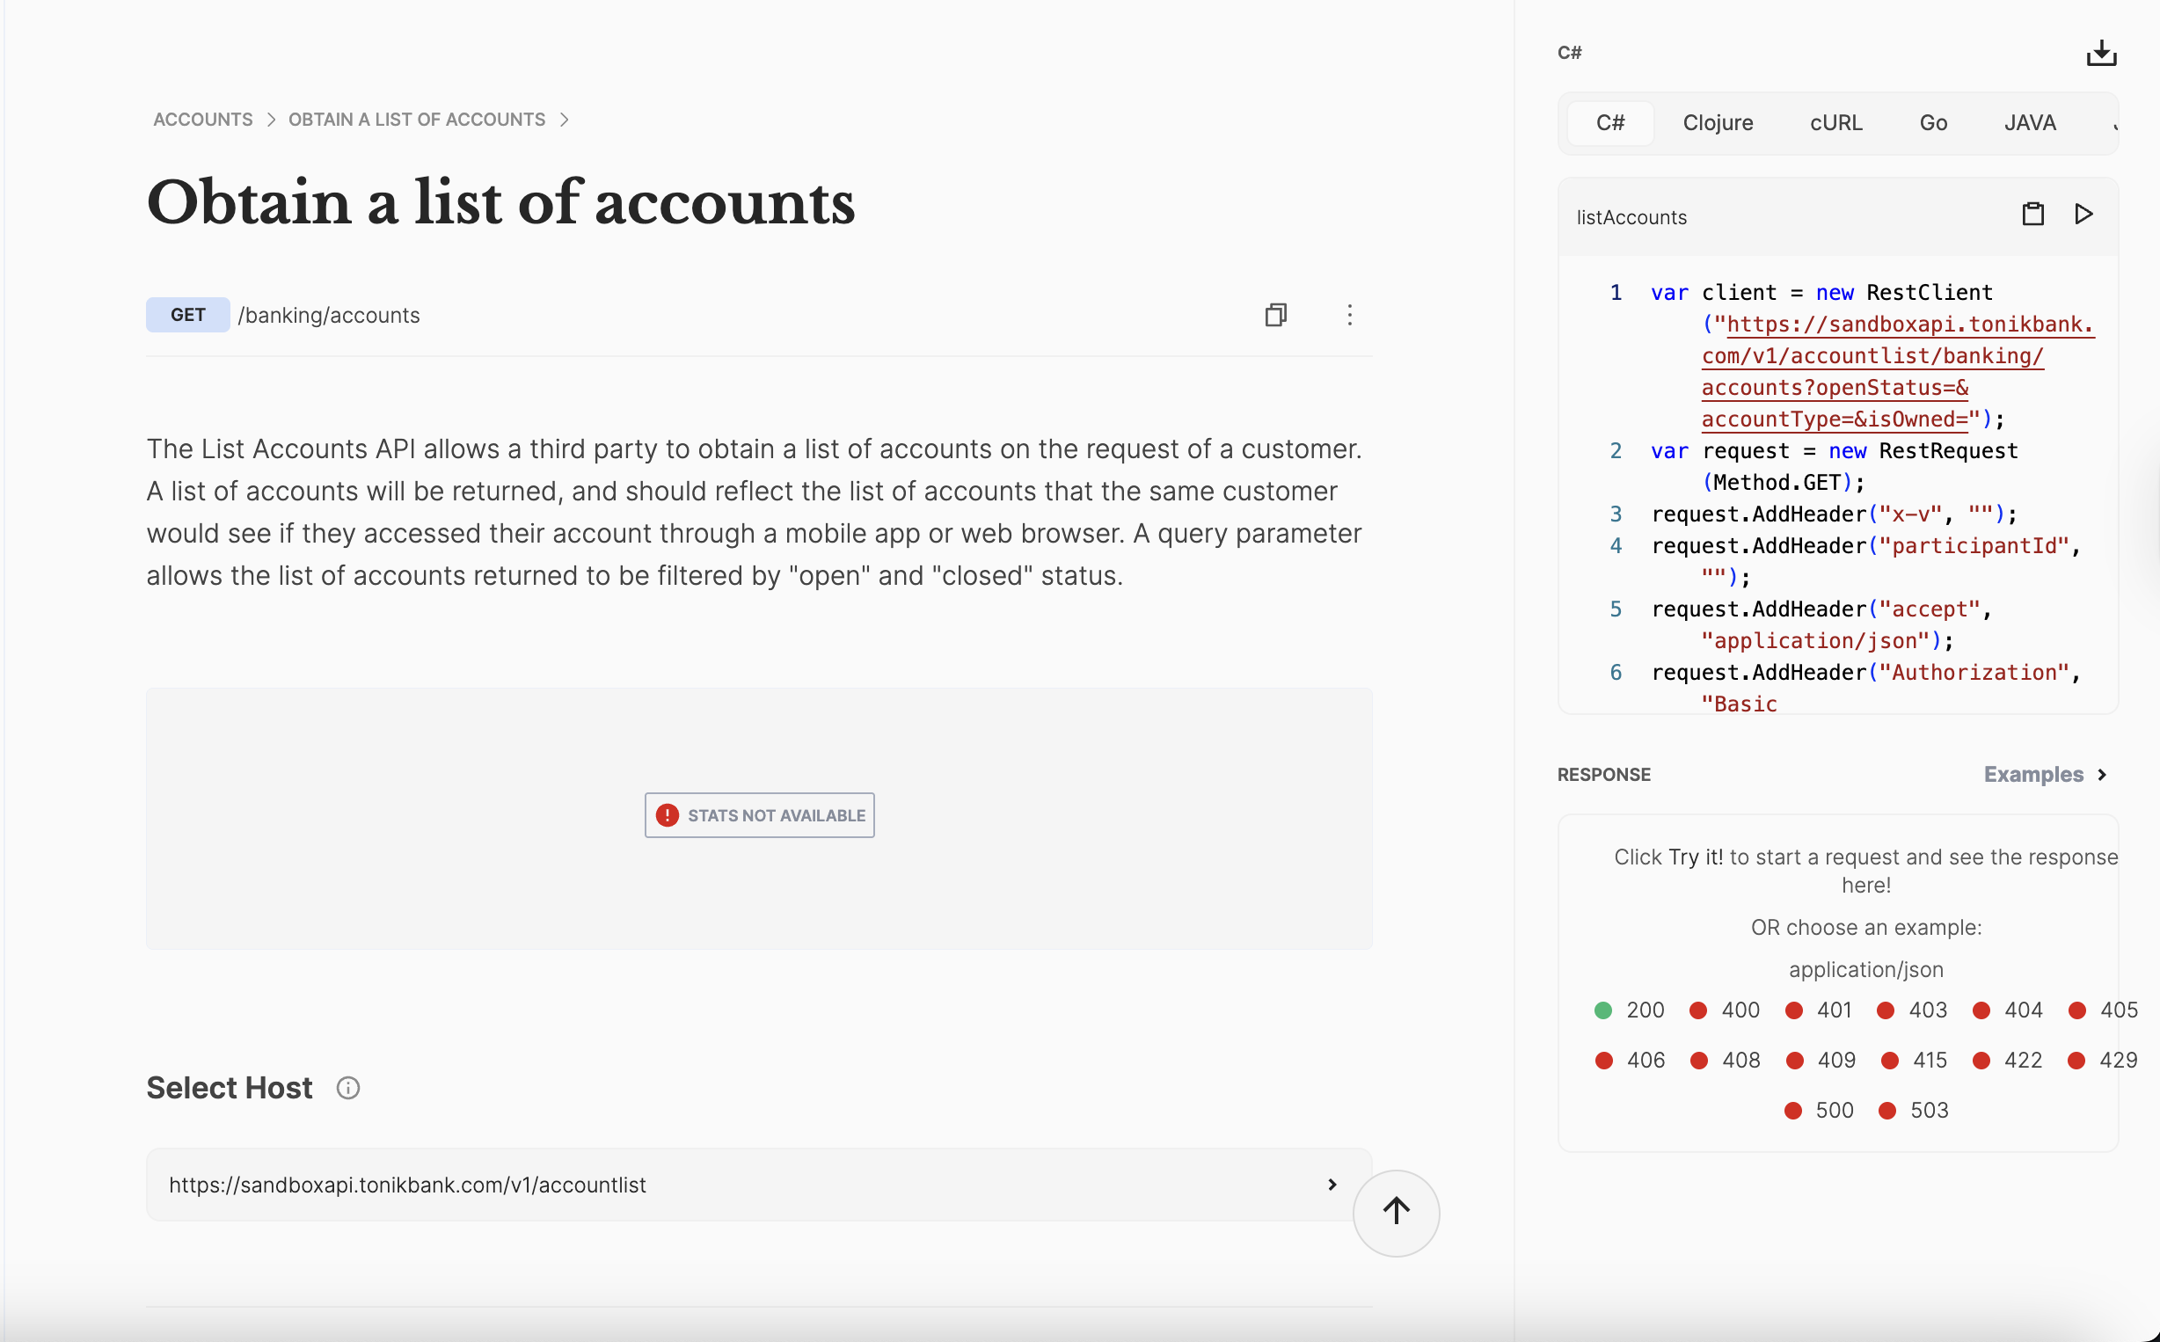The image size is (2160, 1342).
Task: Download the C# code sample
Action: pos(2101,54)
